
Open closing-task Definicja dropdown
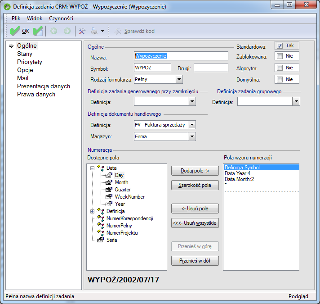pos(192,101)
